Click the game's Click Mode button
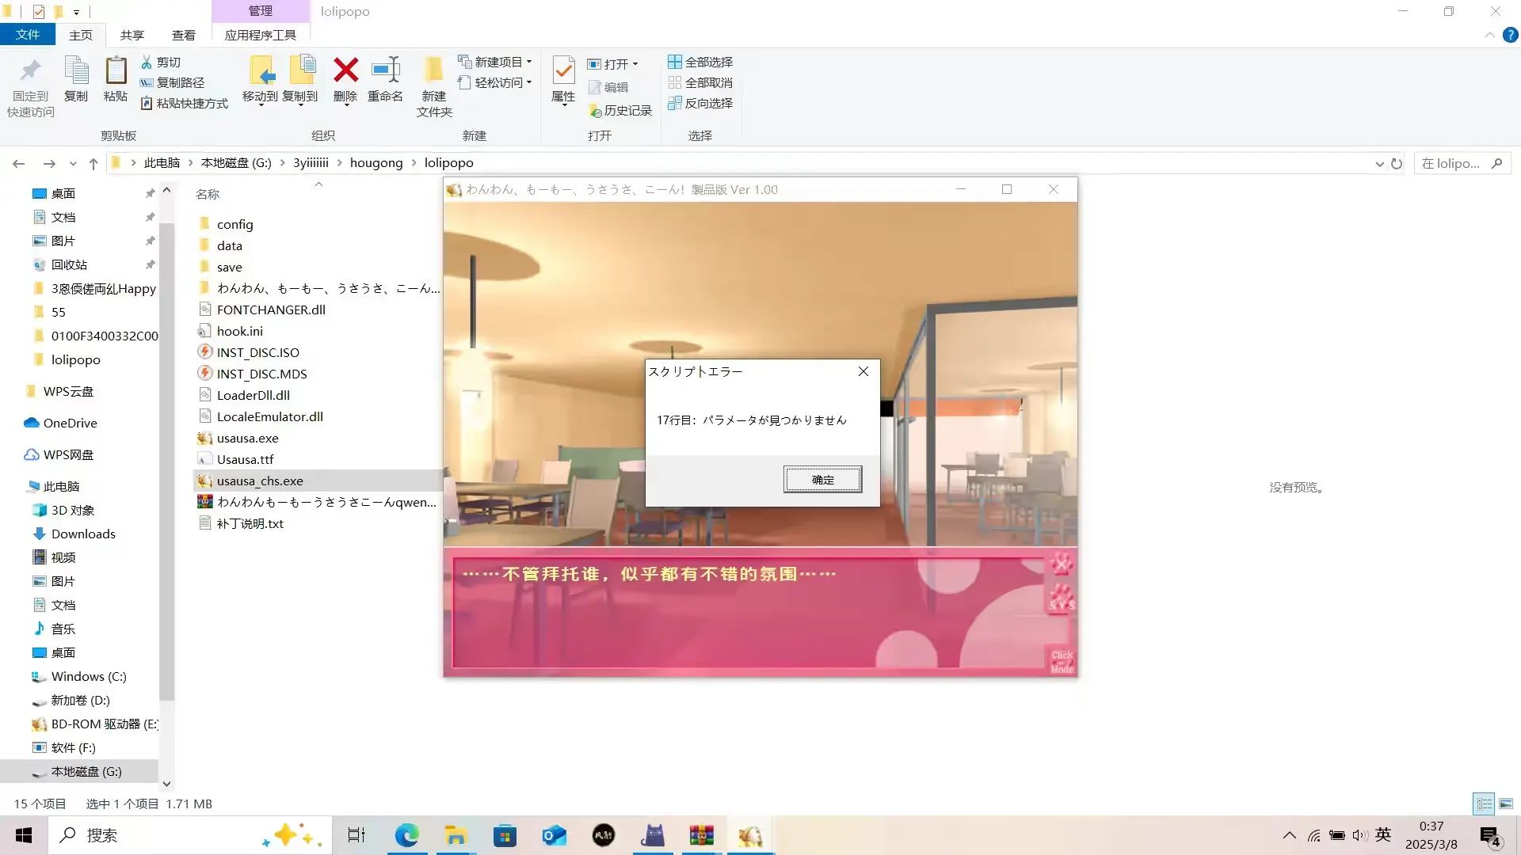 (1062, 660)
